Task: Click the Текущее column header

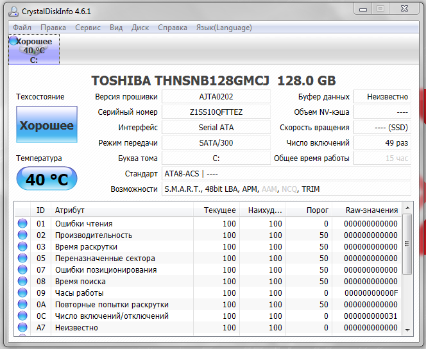Action: click(217, 210)
